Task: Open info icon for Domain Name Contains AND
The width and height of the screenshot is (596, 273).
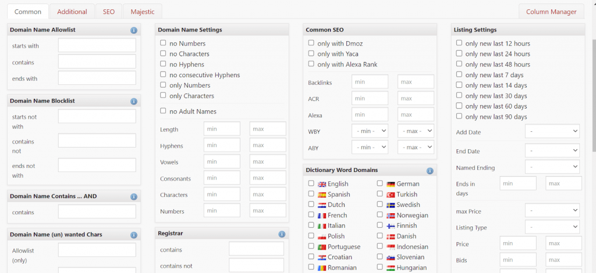Action: click(134, 196)
